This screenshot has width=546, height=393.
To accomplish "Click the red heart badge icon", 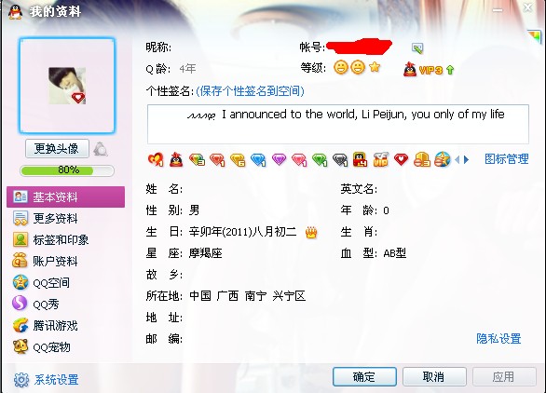I will pyautogui.click(x=402, y=159).
